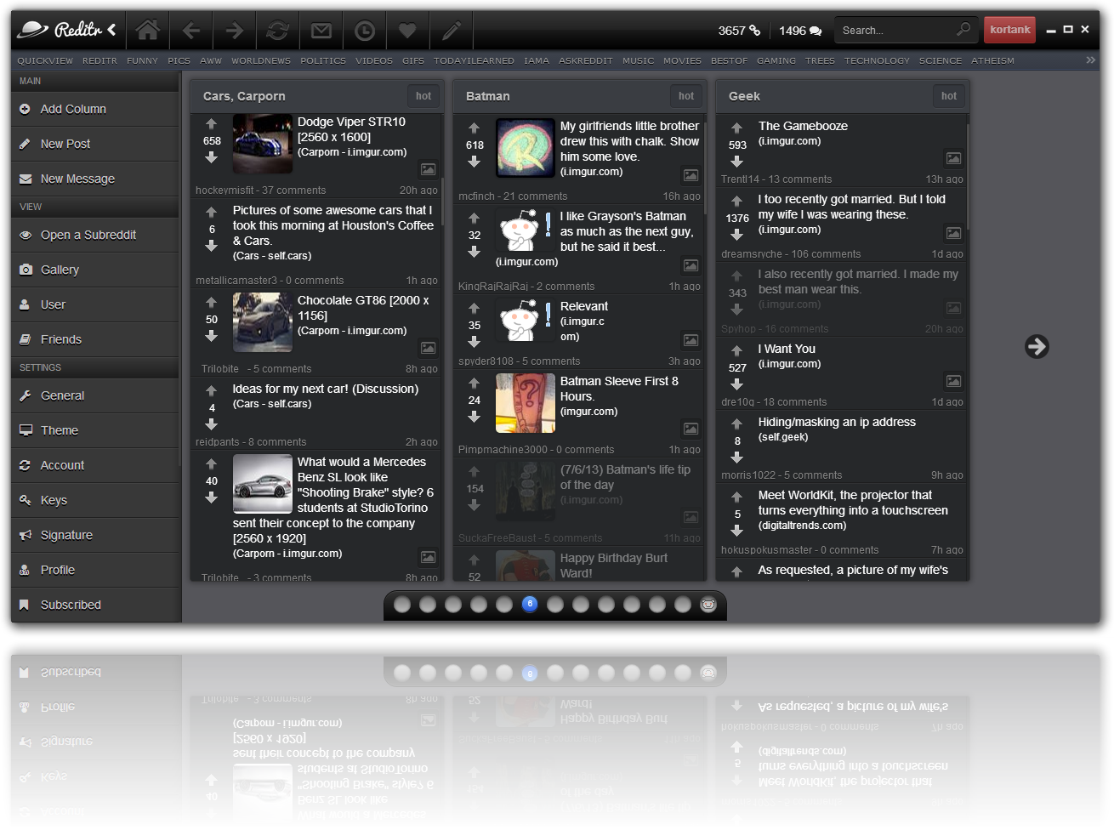This screenshot has height=830, width=1114.
Task: Open hot sort dropdown in Cars column
Action: pyautogui.click(x=423, y=96)
